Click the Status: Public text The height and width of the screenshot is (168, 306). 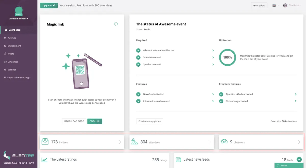coord(143,29)
